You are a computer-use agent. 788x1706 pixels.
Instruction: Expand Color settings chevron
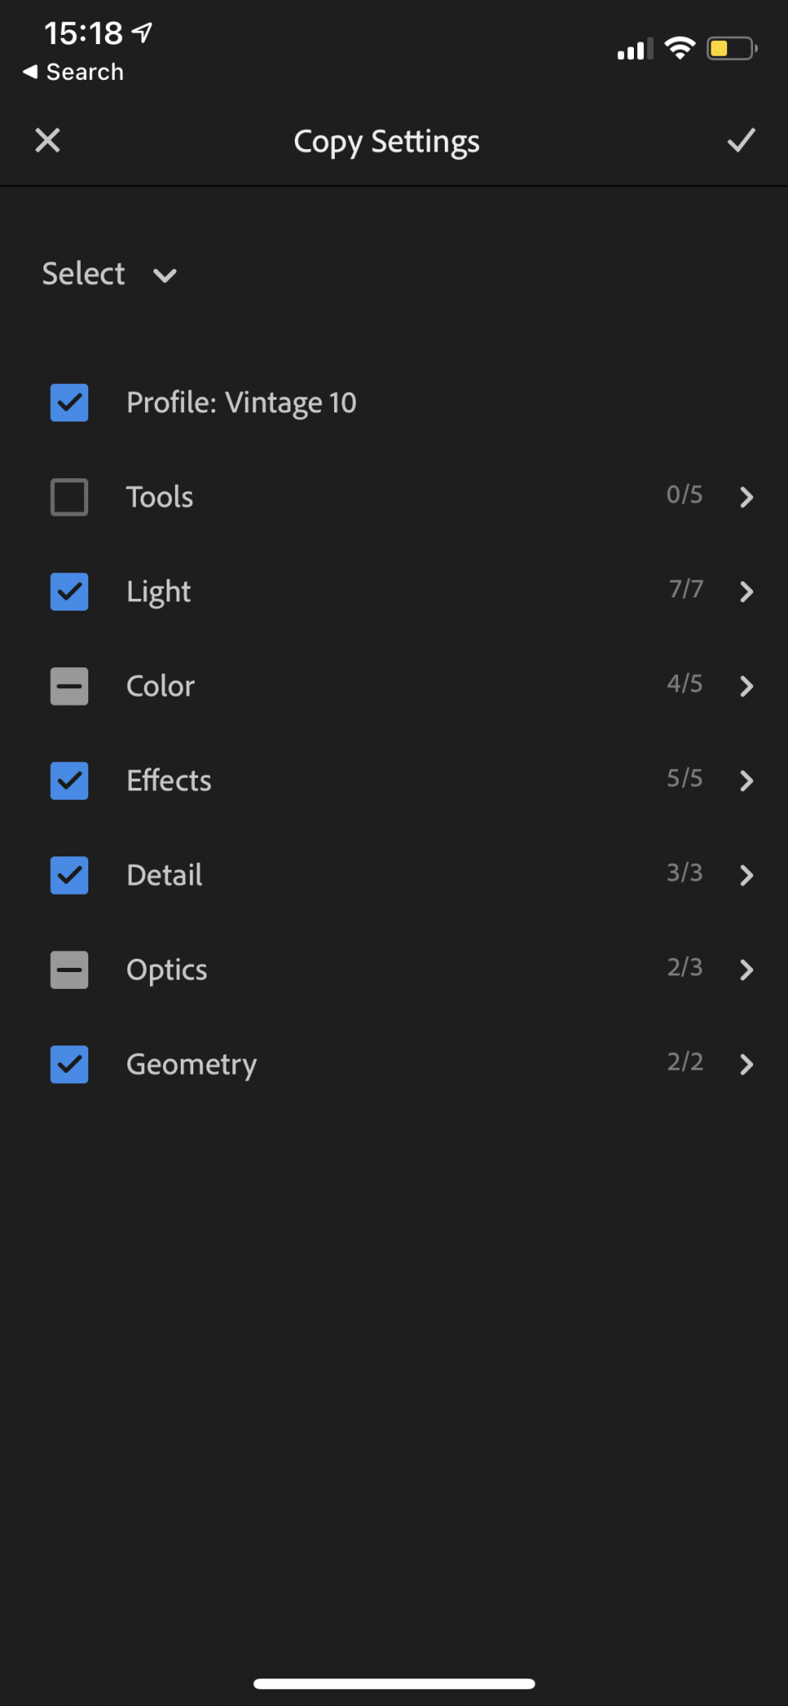(x=746, y=686)
